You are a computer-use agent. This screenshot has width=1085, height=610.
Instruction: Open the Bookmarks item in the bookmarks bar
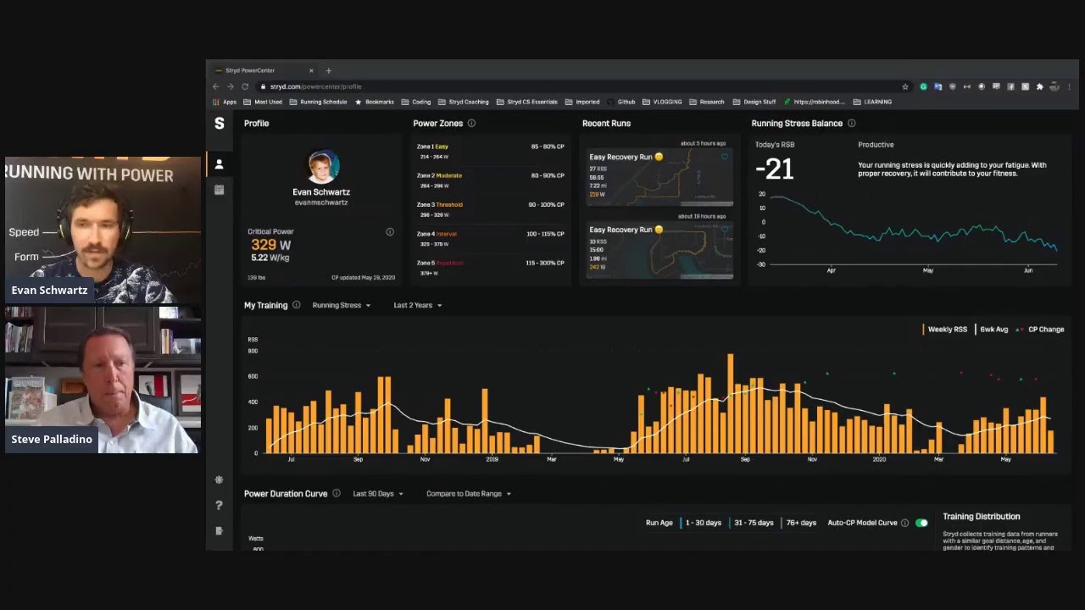coord(375,102)
